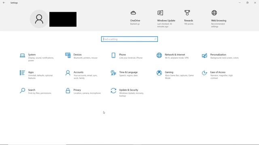Click the System laptop icon

click(x=23, y=56)
